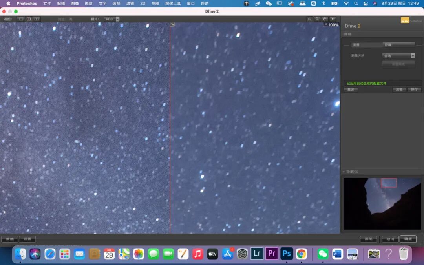The image size is (424, 265).
Task: Open Mail from the Dock
Action: click(79, 254)
